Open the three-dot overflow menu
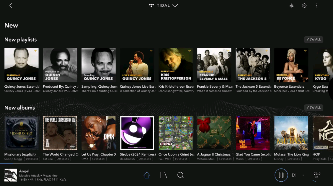333x186 pixels. click(317, 5)
